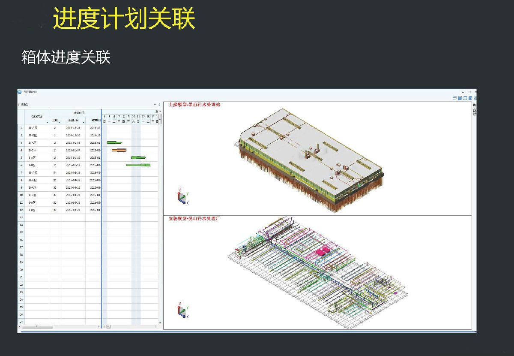Click the vertical side tab on right edge
The width and height of the screenshot is (514, 356).
coord(474,109)
